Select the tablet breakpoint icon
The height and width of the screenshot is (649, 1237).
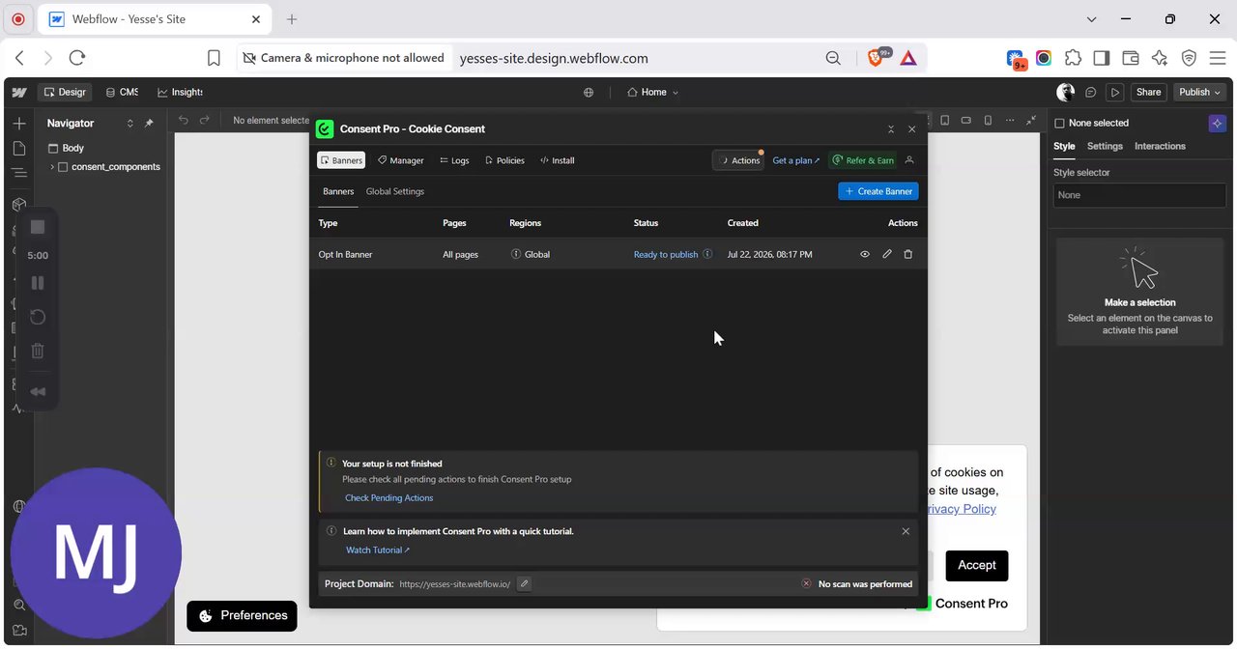(945, 120)
